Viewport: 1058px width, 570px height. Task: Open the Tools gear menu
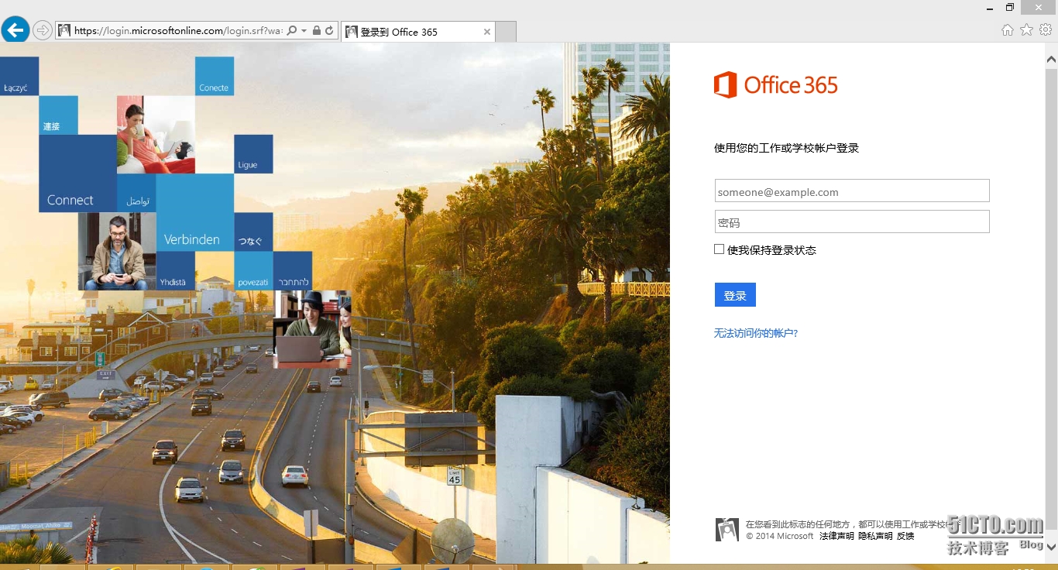pyautogui.click(x=1046, y=30)
